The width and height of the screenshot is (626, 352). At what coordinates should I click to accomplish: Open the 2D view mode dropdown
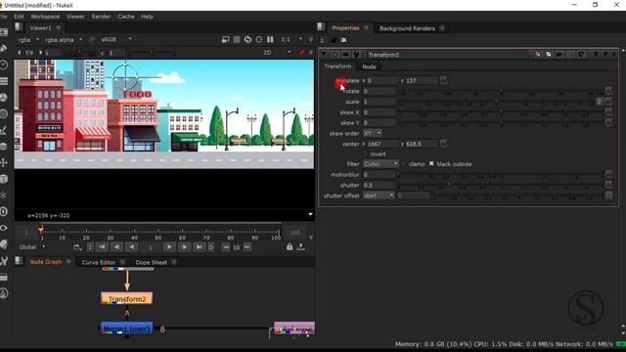pyautogui.click(x=277, y=53)
